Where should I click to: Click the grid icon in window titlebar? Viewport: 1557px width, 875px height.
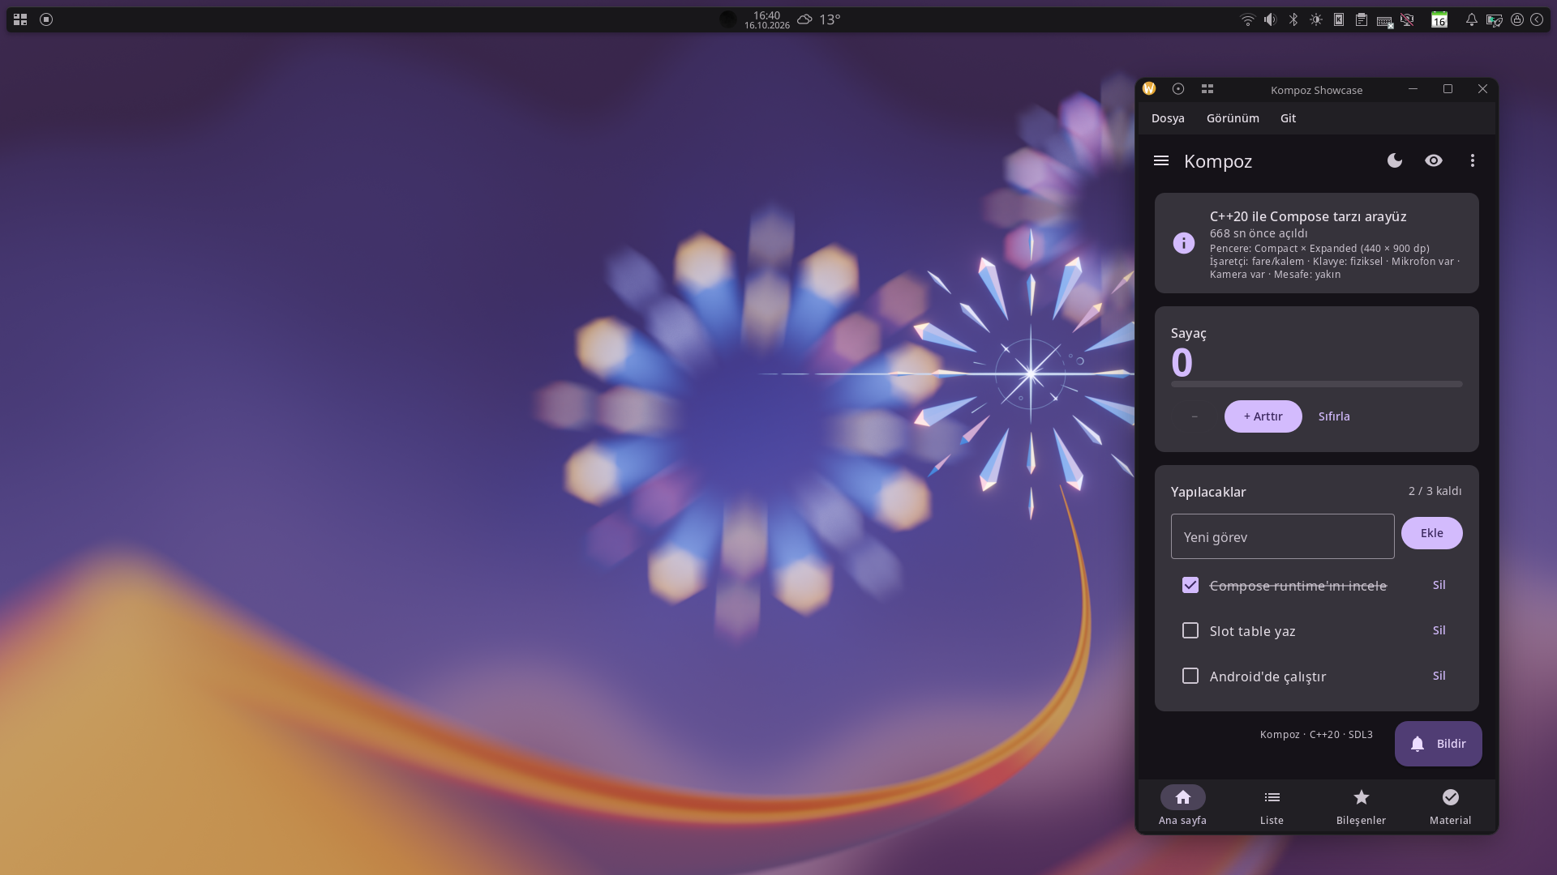pos(1207,89)
